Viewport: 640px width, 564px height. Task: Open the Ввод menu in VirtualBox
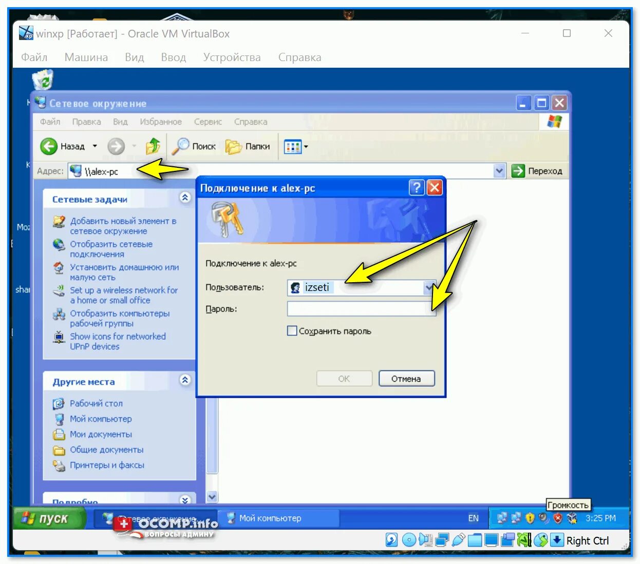(x=174, y=57)
